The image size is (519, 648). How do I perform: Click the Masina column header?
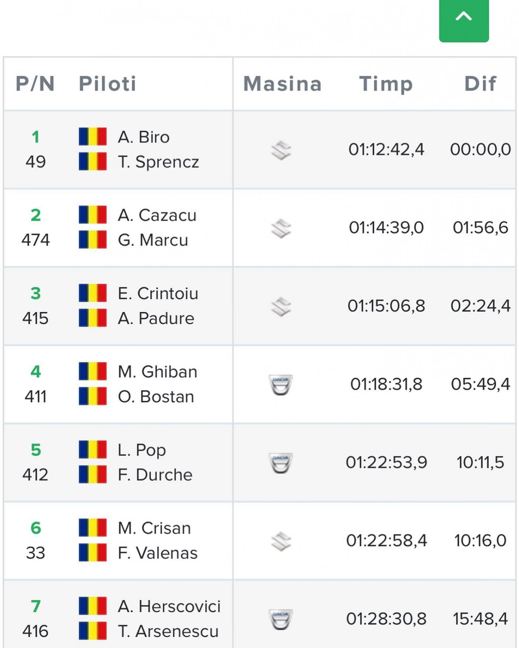tap(283, 84)
